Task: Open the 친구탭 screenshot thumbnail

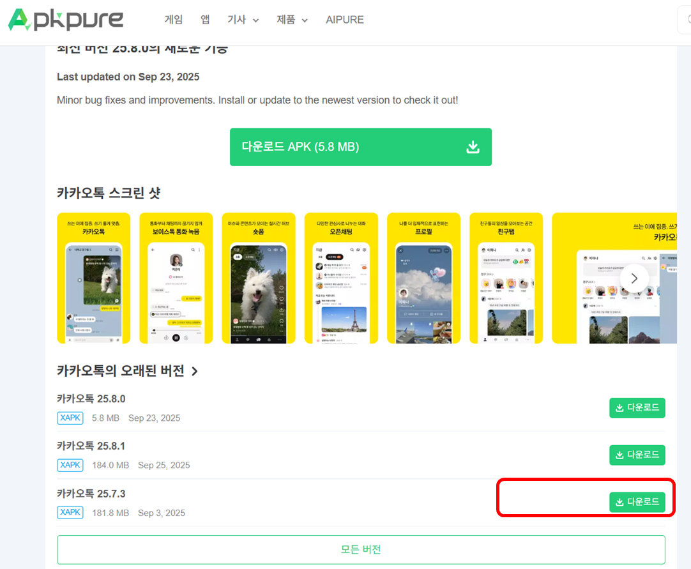Action: coord(506,278)
